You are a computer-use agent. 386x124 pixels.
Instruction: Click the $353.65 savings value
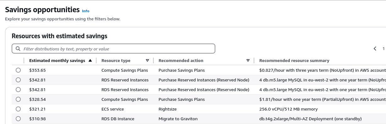37,70
